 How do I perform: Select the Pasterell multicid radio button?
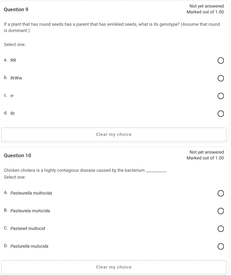221,229
